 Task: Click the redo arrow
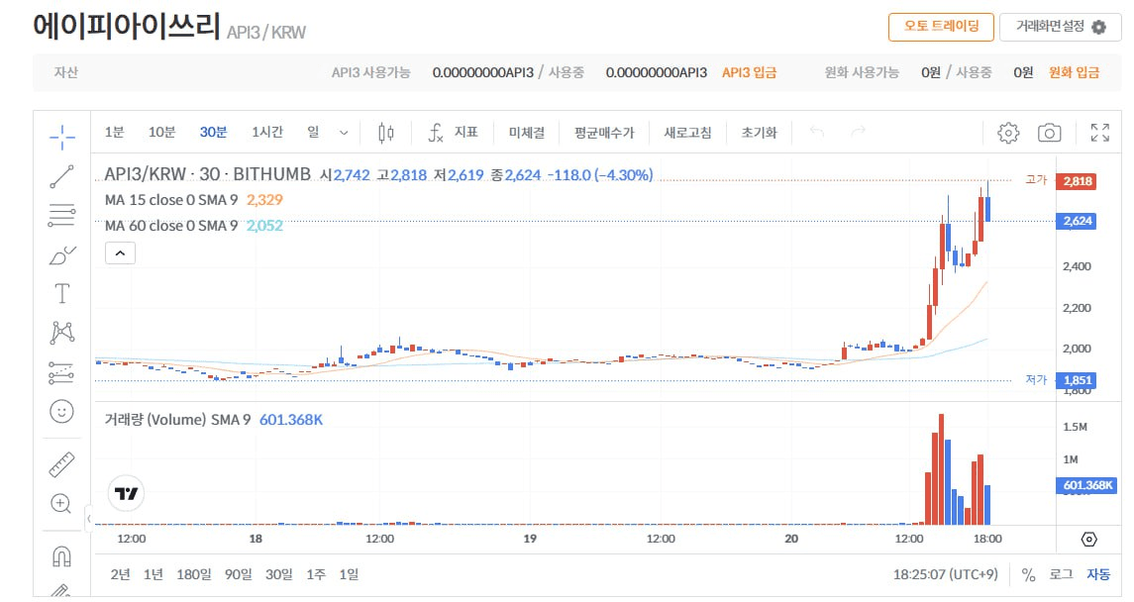coord(858,132)
